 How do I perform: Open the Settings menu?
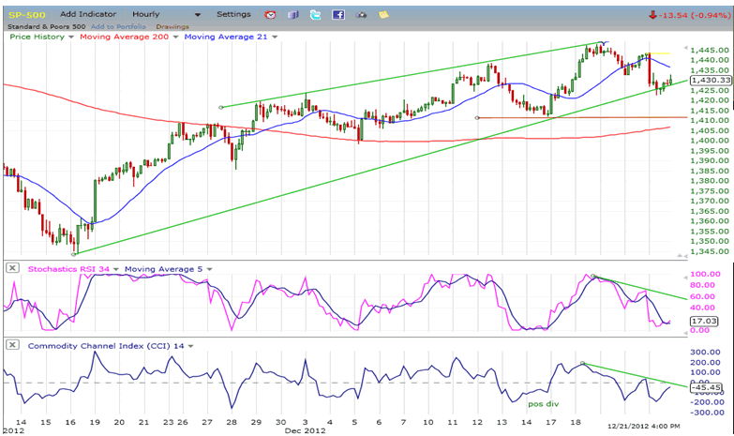coord(233,15)
